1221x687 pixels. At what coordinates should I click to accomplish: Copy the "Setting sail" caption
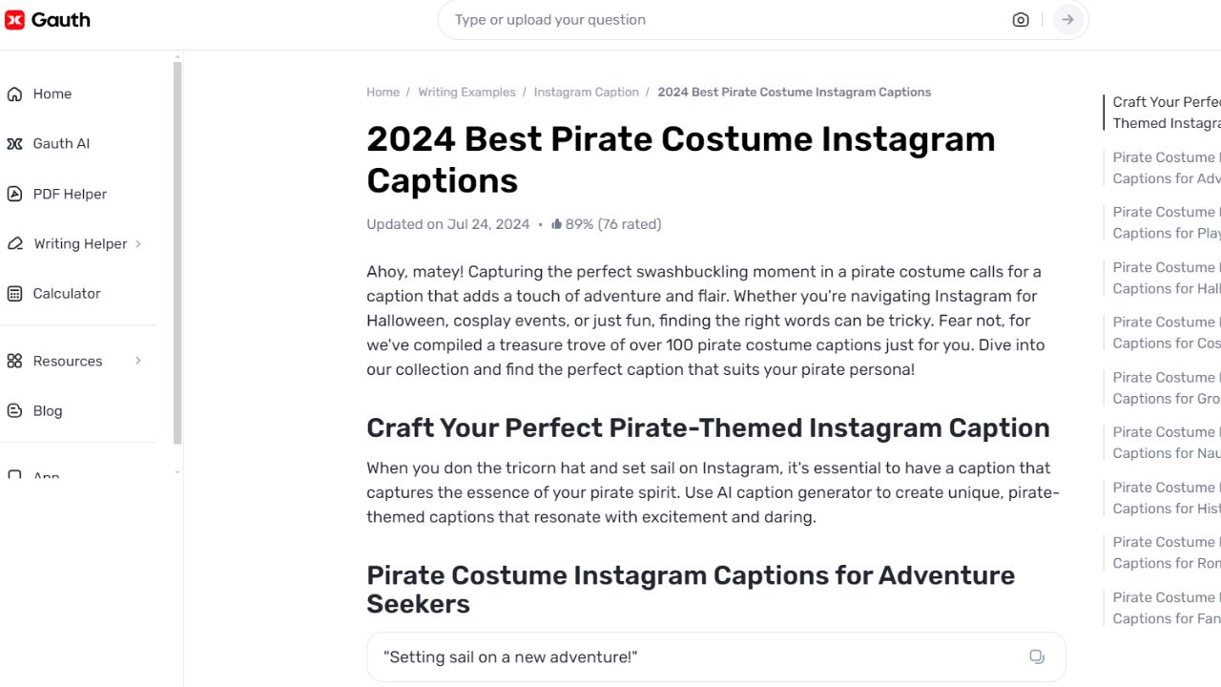(1037, 656)
